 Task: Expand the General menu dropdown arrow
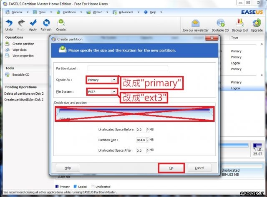(x=28, y=12)
